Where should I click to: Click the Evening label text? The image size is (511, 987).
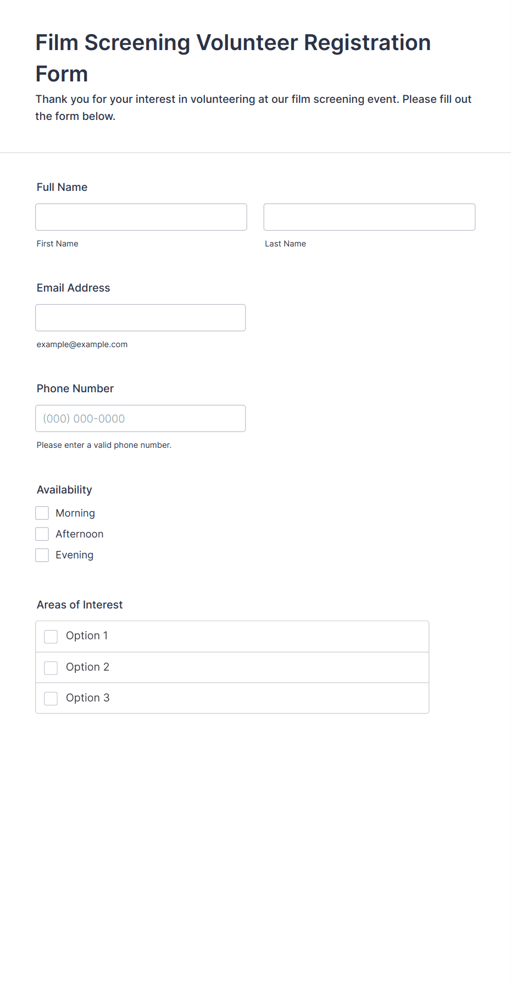click(x=75, y=555)
